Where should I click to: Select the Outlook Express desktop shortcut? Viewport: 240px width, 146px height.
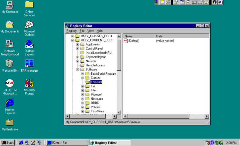[29, 48]
